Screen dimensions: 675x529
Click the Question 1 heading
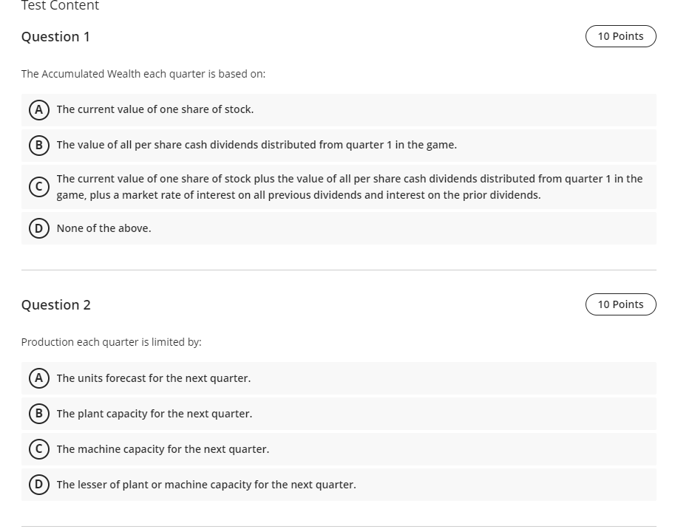pos(55,36)
